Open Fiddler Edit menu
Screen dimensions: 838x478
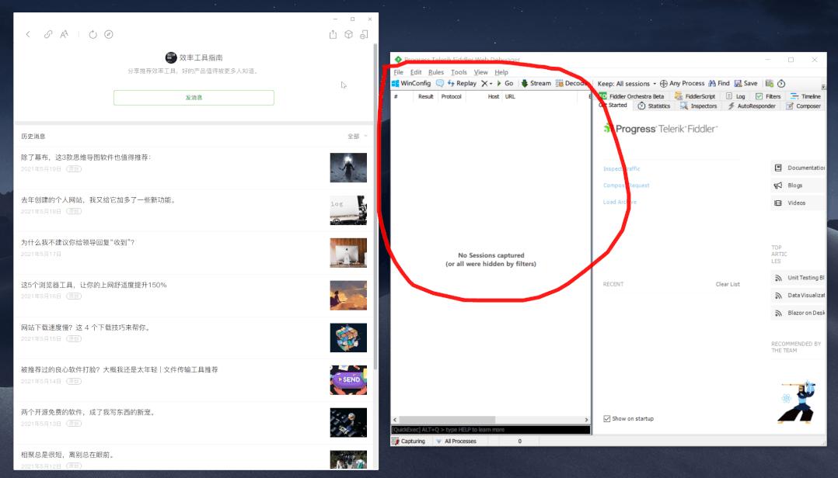tap(416, 72)
